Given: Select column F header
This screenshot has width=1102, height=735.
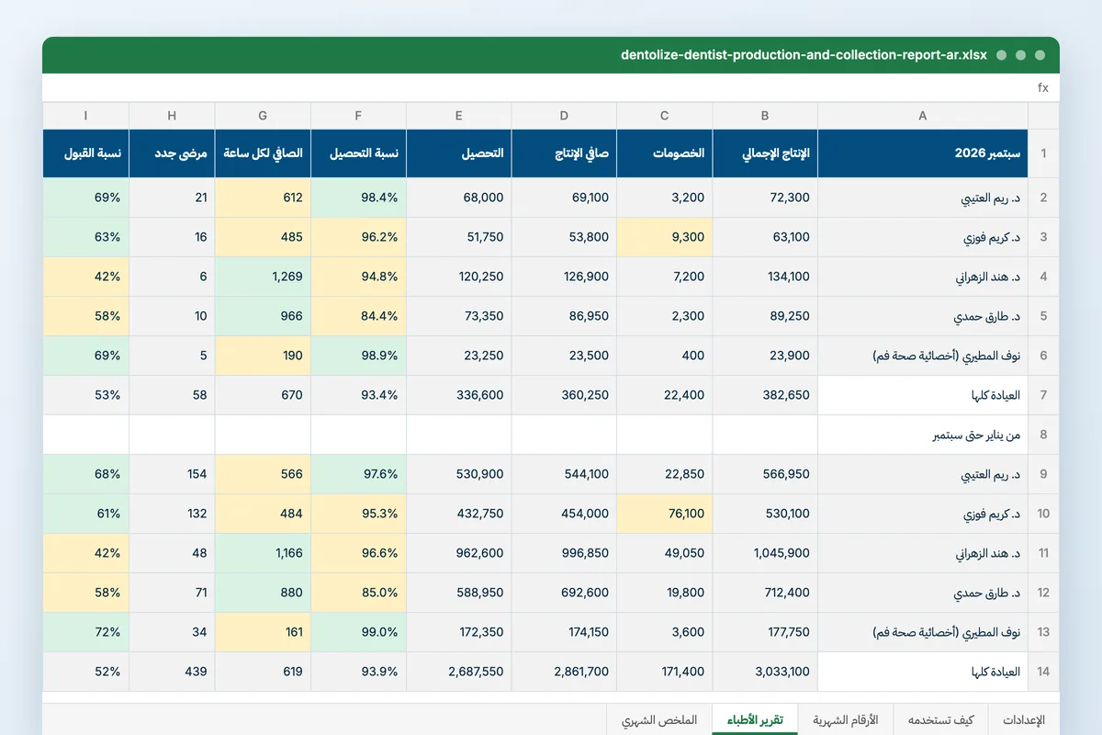Looking at the screenshot, I should pyautogui.click(x=358, y=116).
